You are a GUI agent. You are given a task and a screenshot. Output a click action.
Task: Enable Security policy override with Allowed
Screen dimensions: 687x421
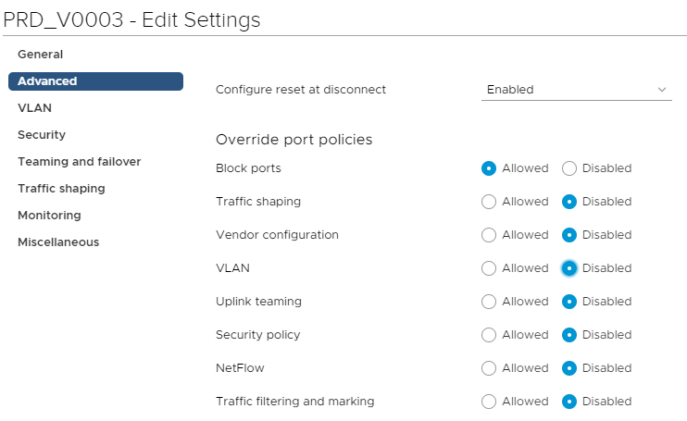(x=489, y=335)
